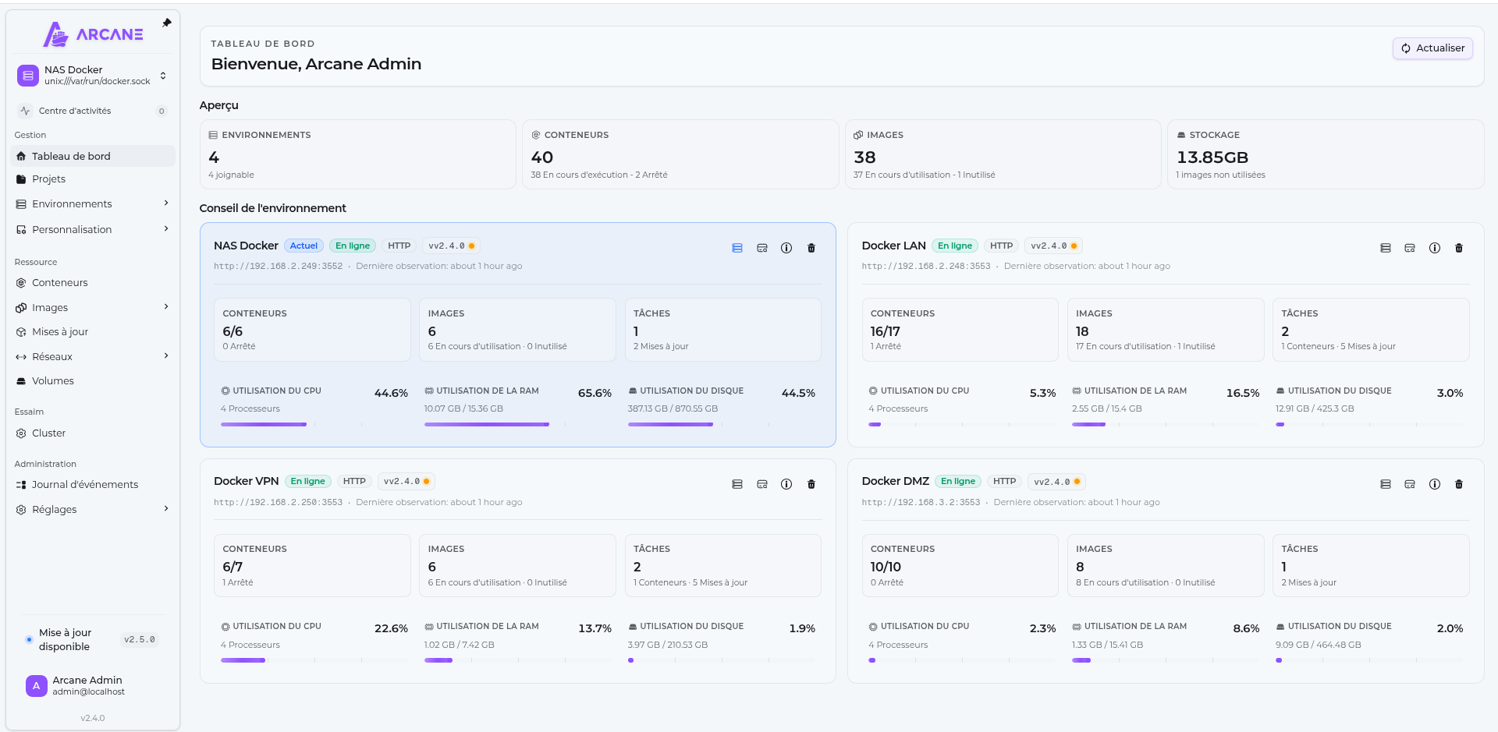
Task: Open info icon for Docker LAN
Action: [1435, 248]
